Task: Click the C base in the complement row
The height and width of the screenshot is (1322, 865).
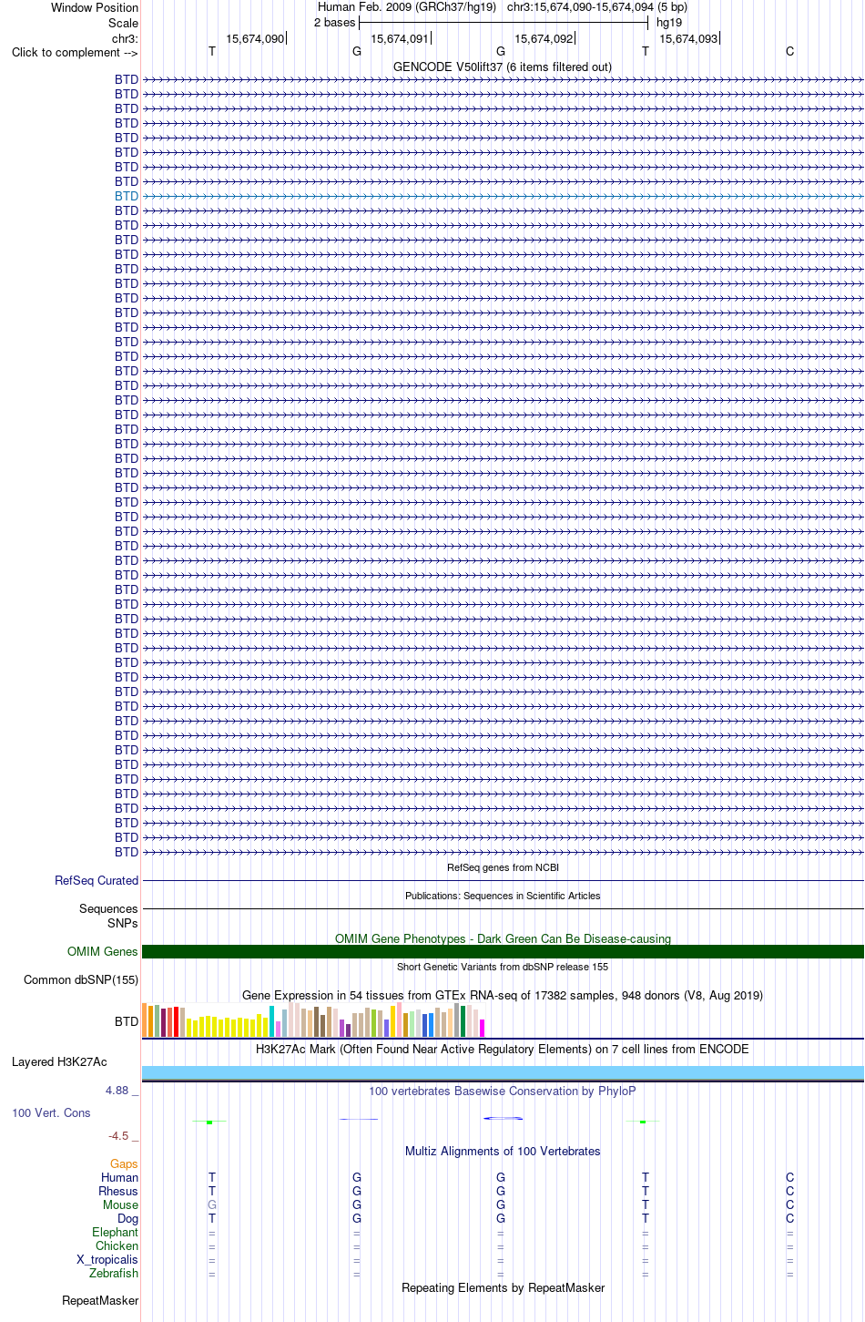Action: [x=789, y=52]
